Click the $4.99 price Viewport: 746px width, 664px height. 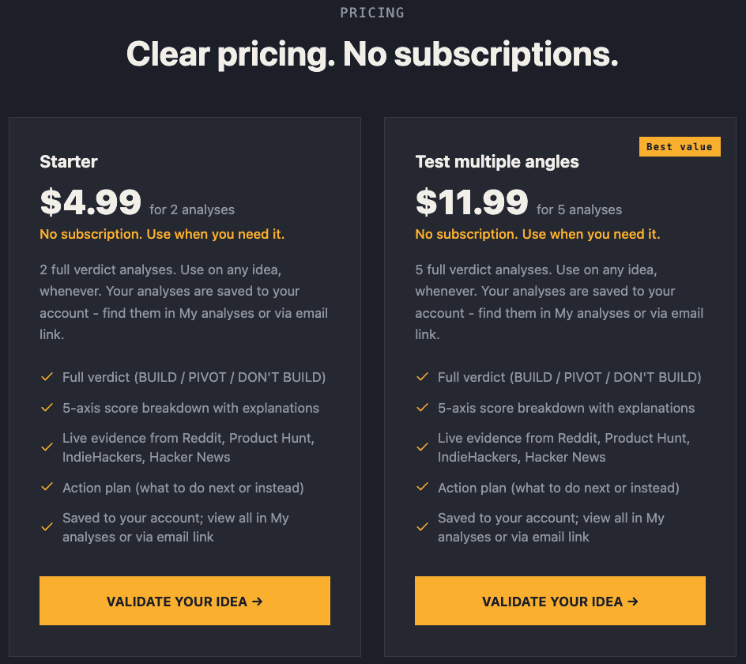pyautogui.click(x=91, y=202)
